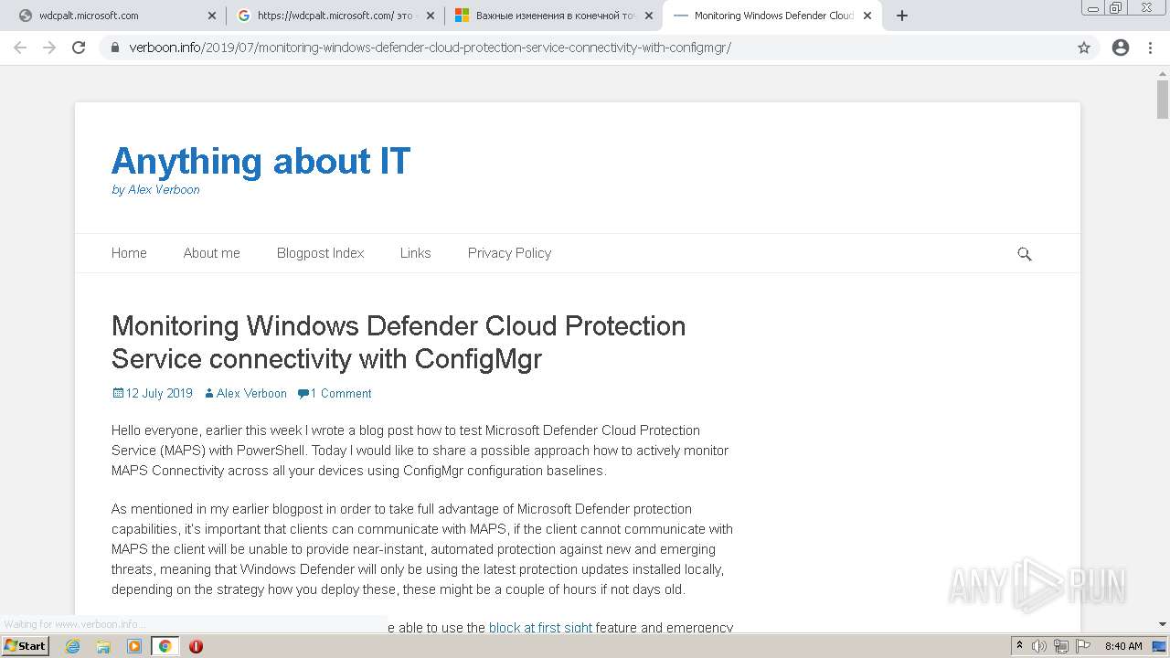The image size is (1170, 658).
Task: Click the by Alex Verboon tagline
Action: point(155,190)
